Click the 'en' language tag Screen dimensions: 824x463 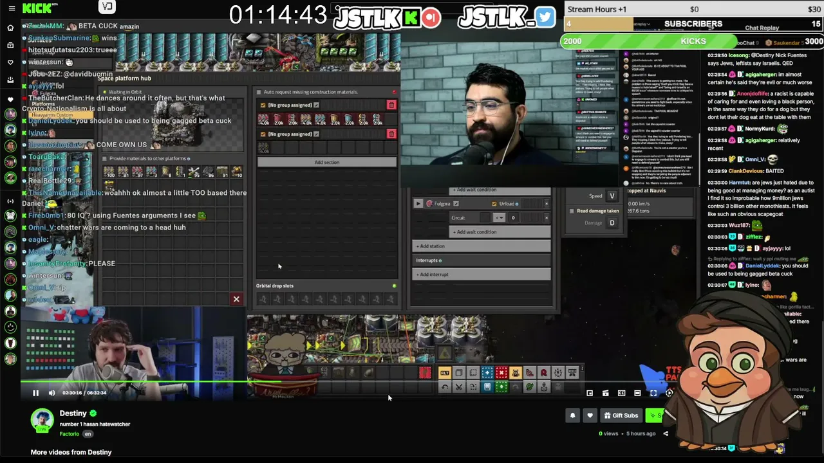88,434
